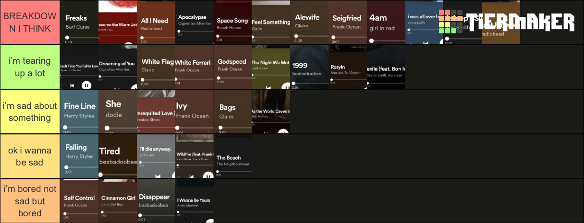The image size is (584, 223).
Task: Select the Ivy Frank Ocean card
Action: pyautogui.click(x=195, y=111)
